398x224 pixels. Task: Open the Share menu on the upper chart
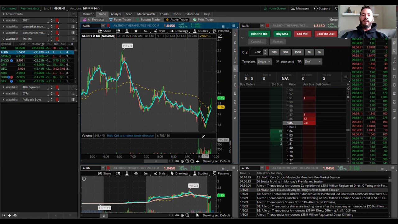(105, 31)
